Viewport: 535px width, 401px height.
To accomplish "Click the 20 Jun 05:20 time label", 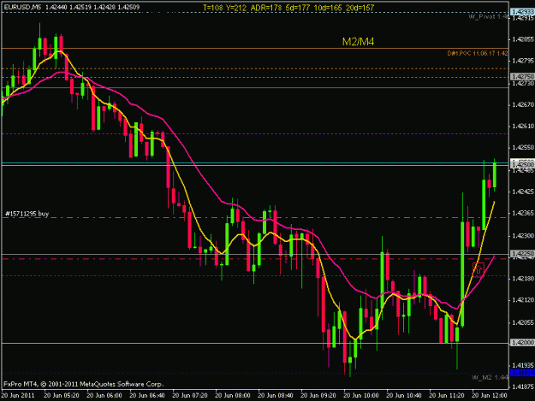I will tap(62, 396).
